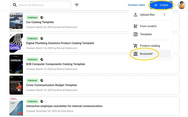This screenshot has height=117, width=188.
Task: Click globe icon on Crisis Communication Budget Template
Action: pyautogui.click(x=42, y=80)
